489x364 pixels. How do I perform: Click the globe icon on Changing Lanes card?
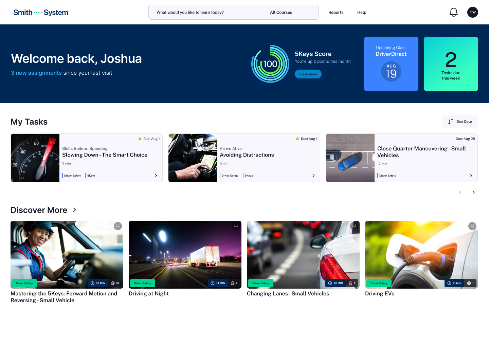350,283
